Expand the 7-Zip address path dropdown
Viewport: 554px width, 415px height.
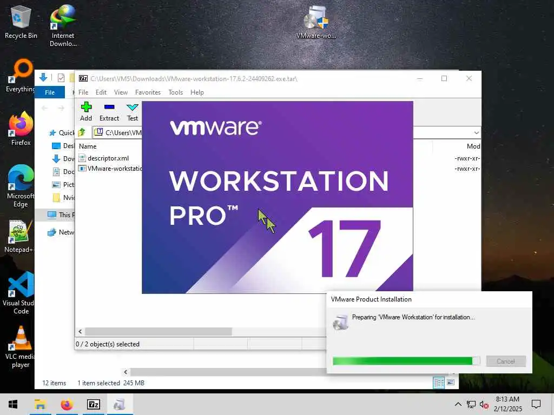tap(476, 133)
